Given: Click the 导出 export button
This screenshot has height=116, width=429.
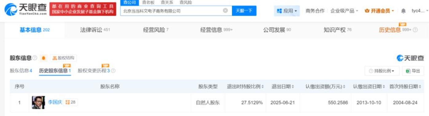Looking at the screenshot, I should pos(413,71).
